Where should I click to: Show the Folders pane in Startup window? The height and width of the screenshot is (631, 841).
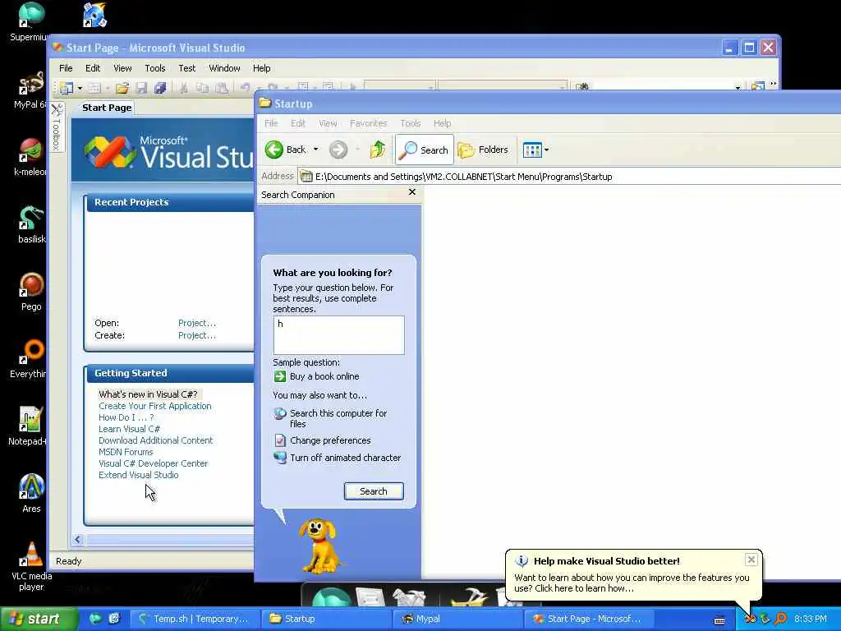tap(483, 150)
